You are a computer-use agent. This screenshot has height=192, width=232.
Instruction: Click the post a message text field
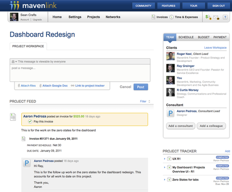(80, 73)
